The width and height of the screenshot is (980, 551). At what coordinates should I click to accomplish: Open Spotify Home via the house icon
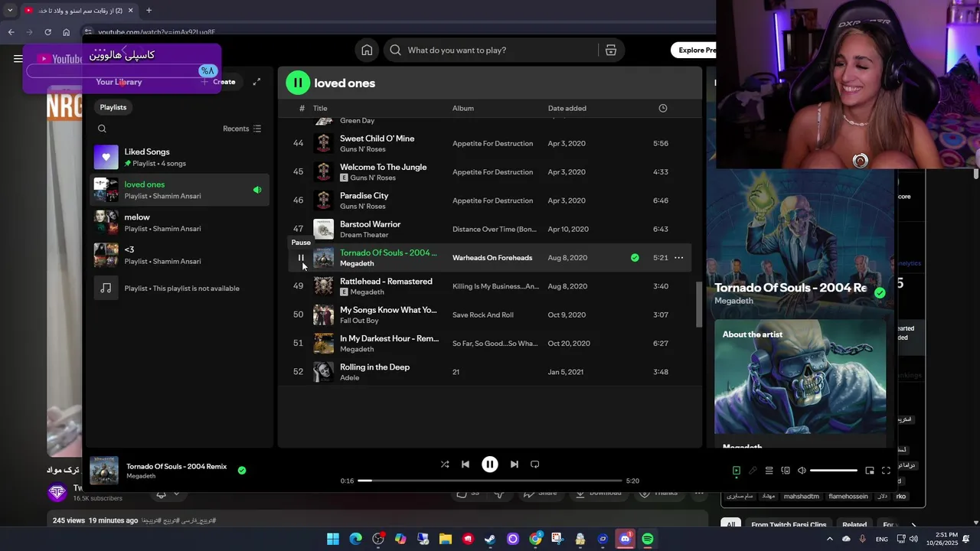pyautogui.click(x=367, y=50)
